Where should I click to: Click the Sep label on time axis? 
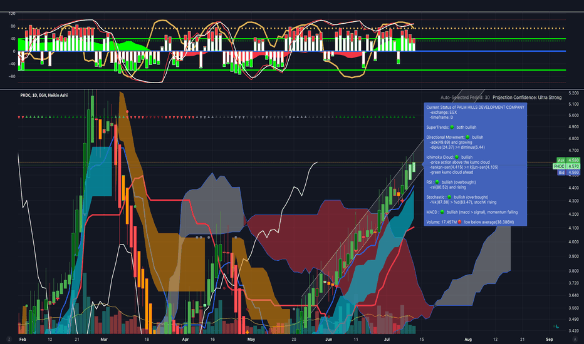coord(550,339)
